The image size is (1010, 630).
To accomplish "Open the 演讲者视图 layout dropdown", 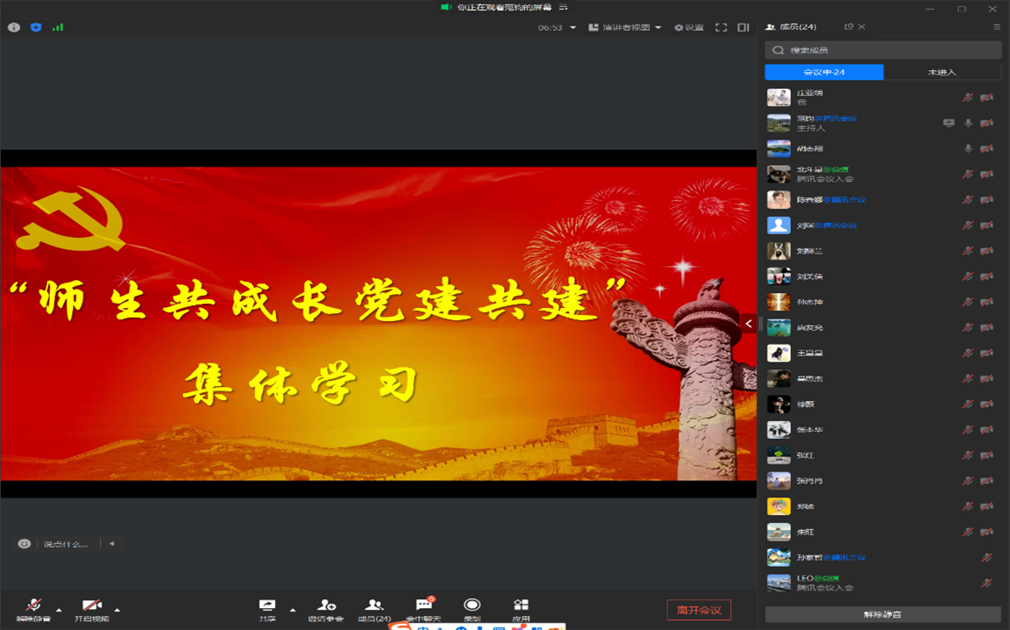I will click(625, 27).
